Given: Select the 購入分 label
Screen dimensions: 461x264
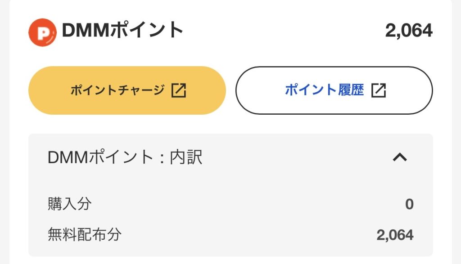Looking at the screenshot, I should point(69,204).
